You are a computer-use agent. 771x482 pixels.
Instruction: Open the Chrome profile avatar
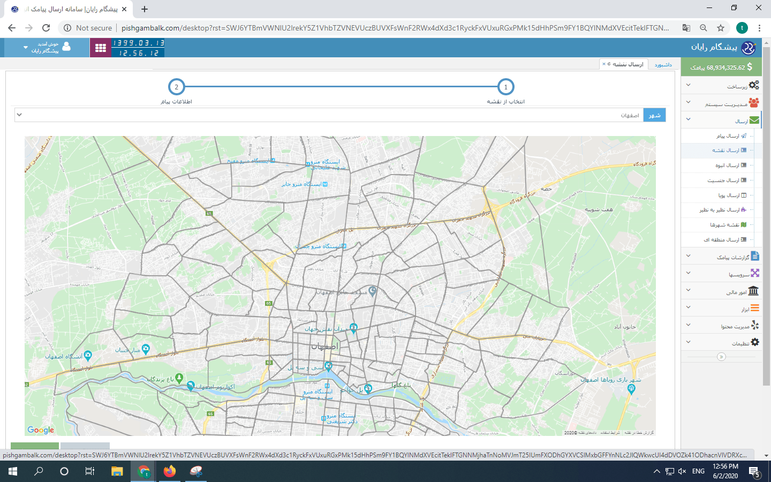742,28
